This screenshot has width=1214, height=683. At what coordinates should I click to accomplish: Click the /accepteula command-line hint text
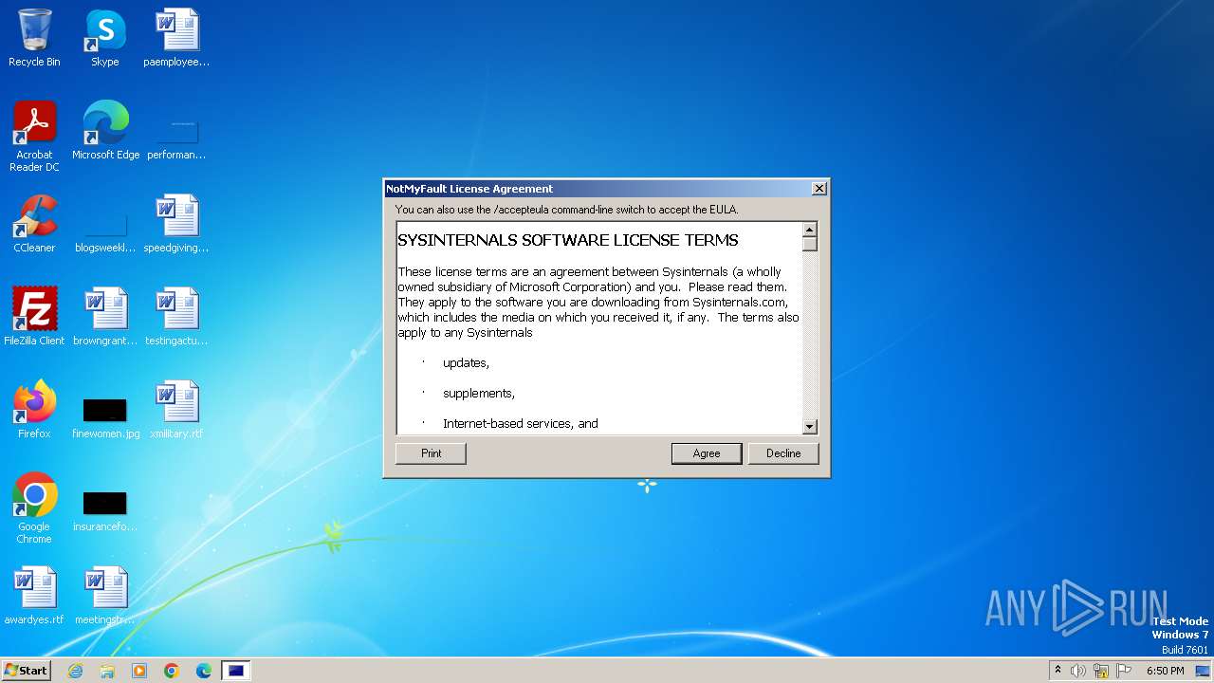click(567, 210)
